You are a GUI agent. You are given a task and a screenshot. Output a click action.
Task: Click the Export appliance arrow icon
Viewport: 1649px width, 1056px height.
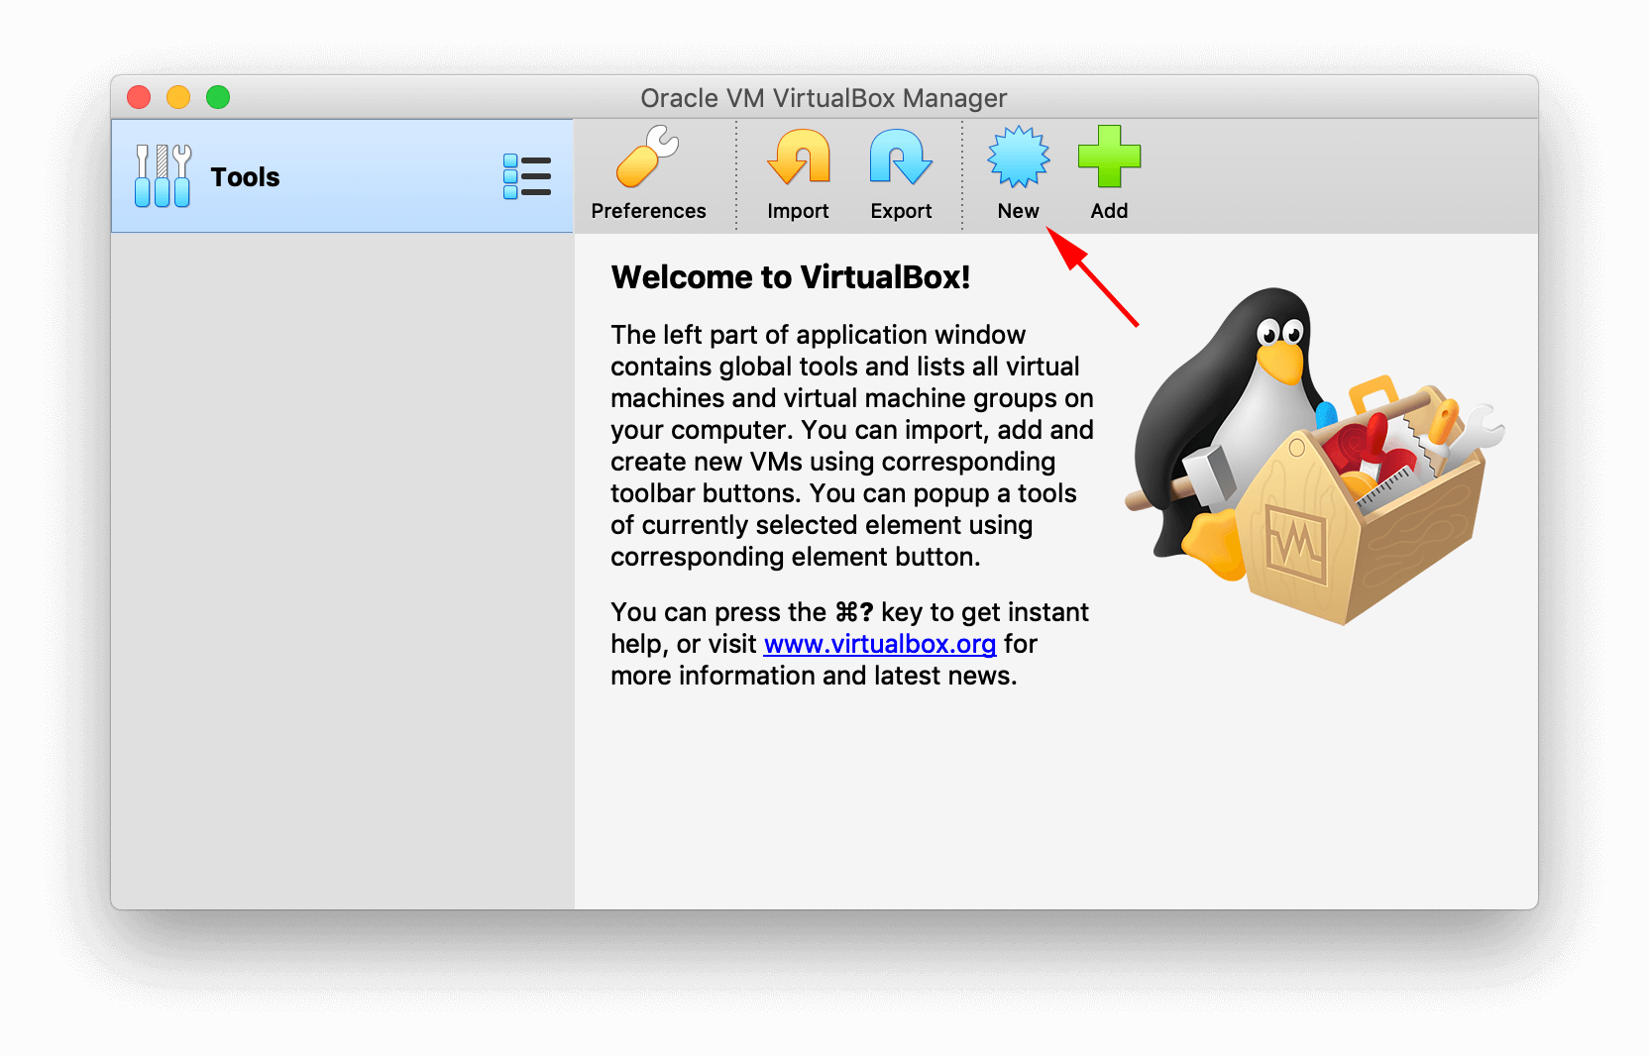[x=901, y=157]
